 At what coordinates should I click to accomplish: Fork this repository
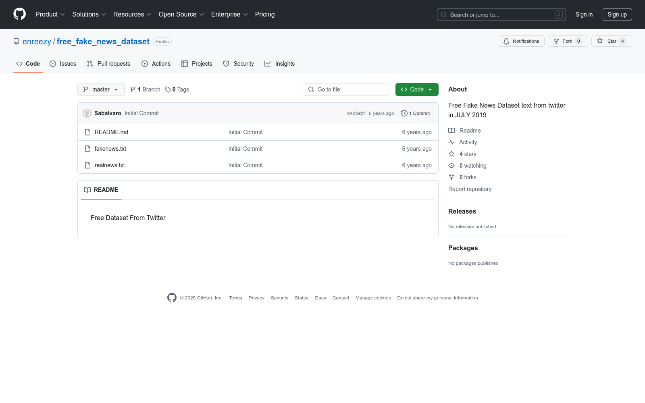click(x=568, y=41)
